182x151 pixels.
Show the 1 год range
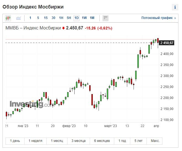click(x=122, y=141)
